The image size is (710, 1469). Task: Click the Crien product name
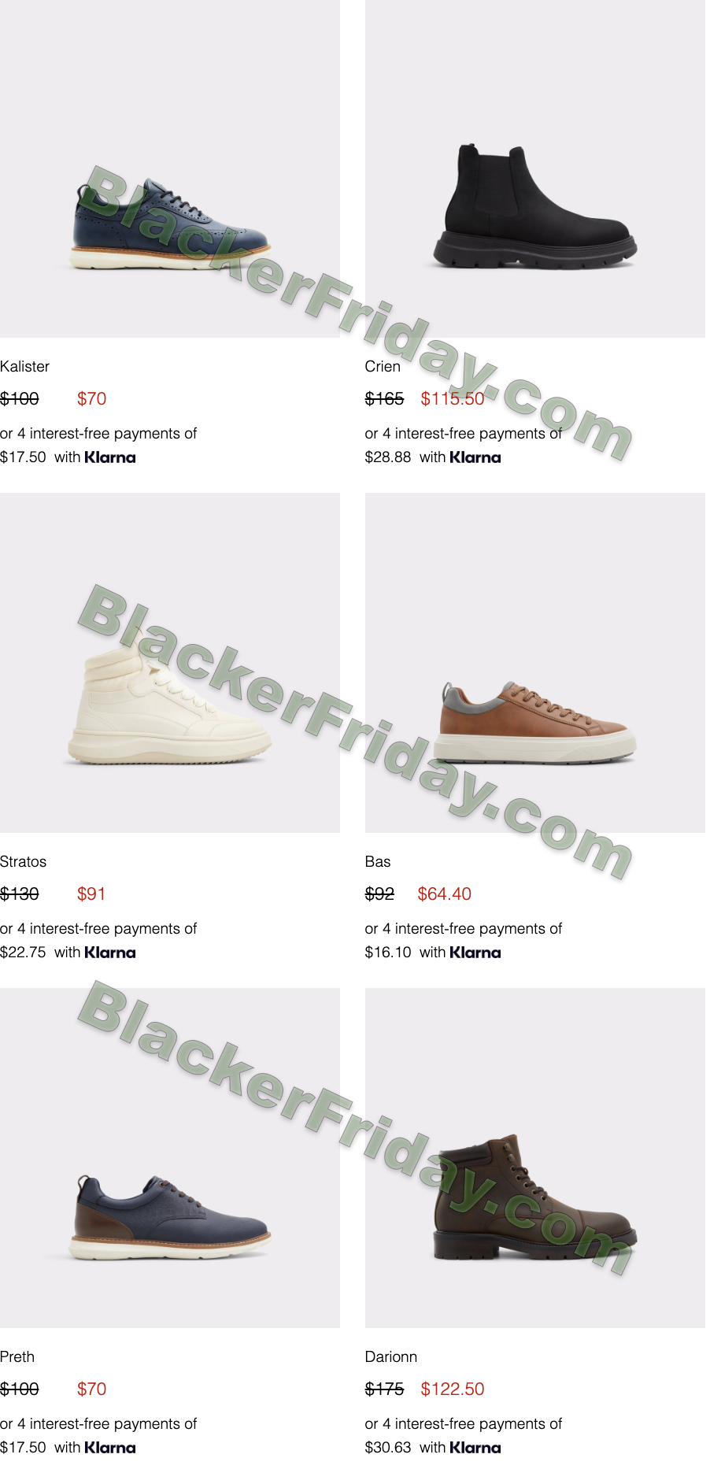pyautogui.click(x=383, y=367)
